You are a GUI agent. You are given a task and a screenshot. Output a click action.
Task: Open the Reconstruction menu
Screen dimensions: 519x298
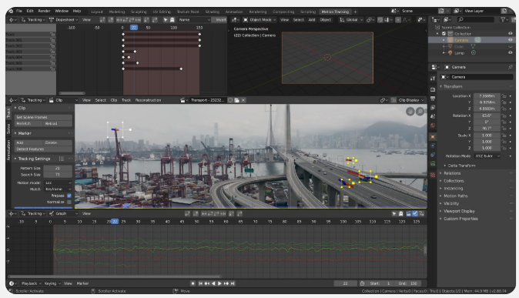148,100
